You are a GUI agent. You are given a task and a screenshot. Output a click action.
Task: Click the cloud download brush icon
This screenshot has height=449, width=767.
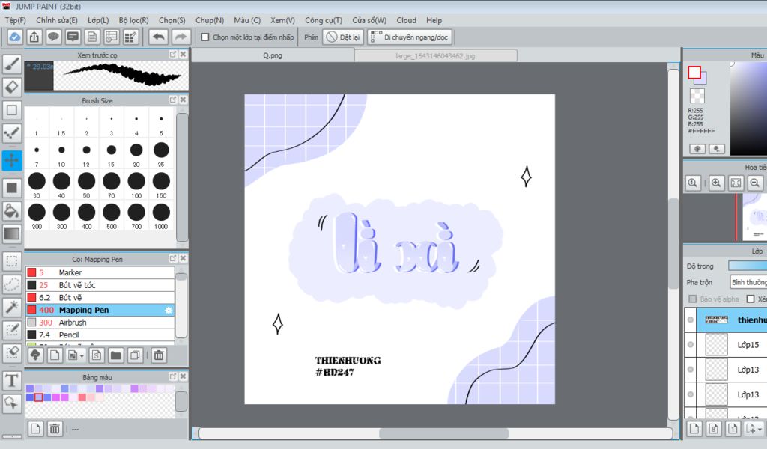pos(35,355)
